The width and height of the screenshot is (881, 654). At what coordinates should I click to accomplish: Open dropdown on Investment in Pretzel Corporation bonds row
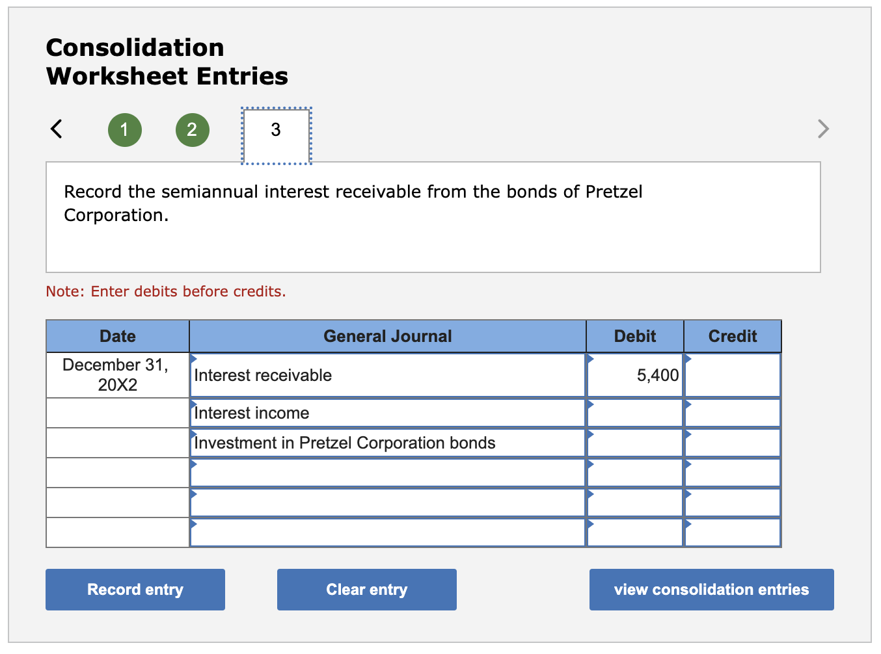coord(193,434)
